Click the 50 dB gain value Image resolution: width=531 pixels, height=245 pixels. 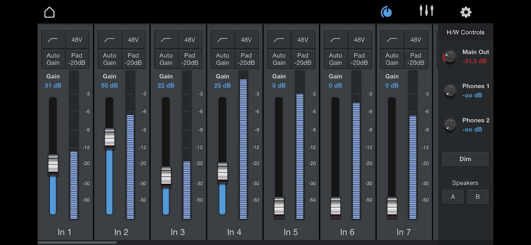tap(109, 85)
